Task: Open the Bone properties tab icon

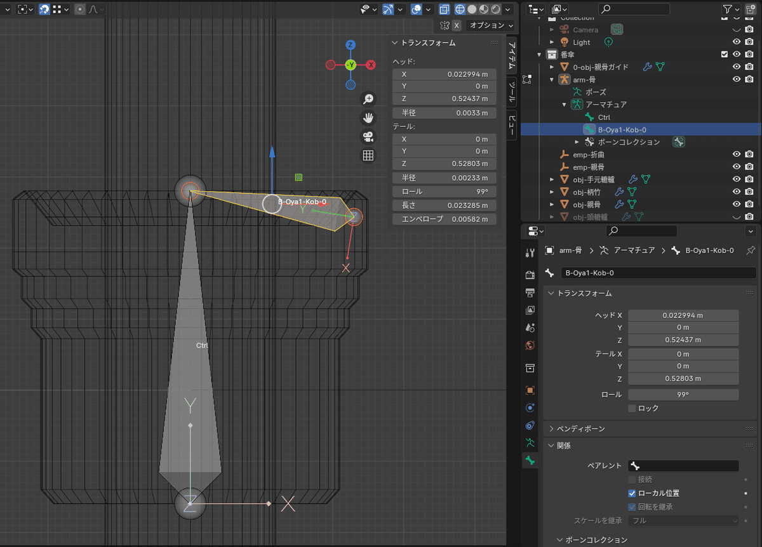Action: click(x=530, y=460)
